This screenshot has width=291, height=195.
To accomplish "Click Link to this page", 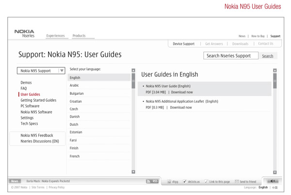I will point(217,181).
